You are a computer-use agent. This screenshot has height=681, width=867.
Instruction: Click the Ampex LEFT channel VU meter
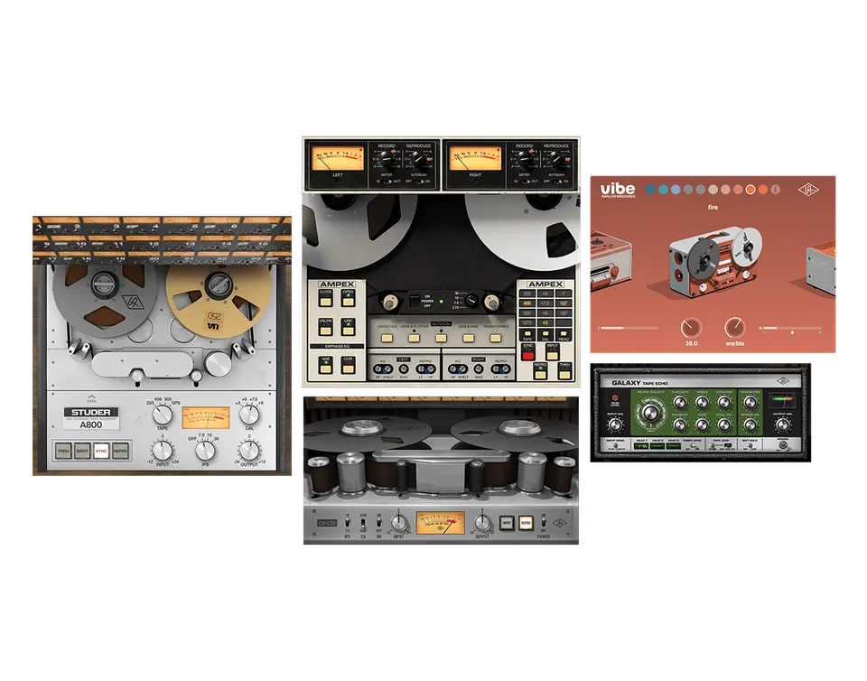pyautogui.click(x=337, y=158)
